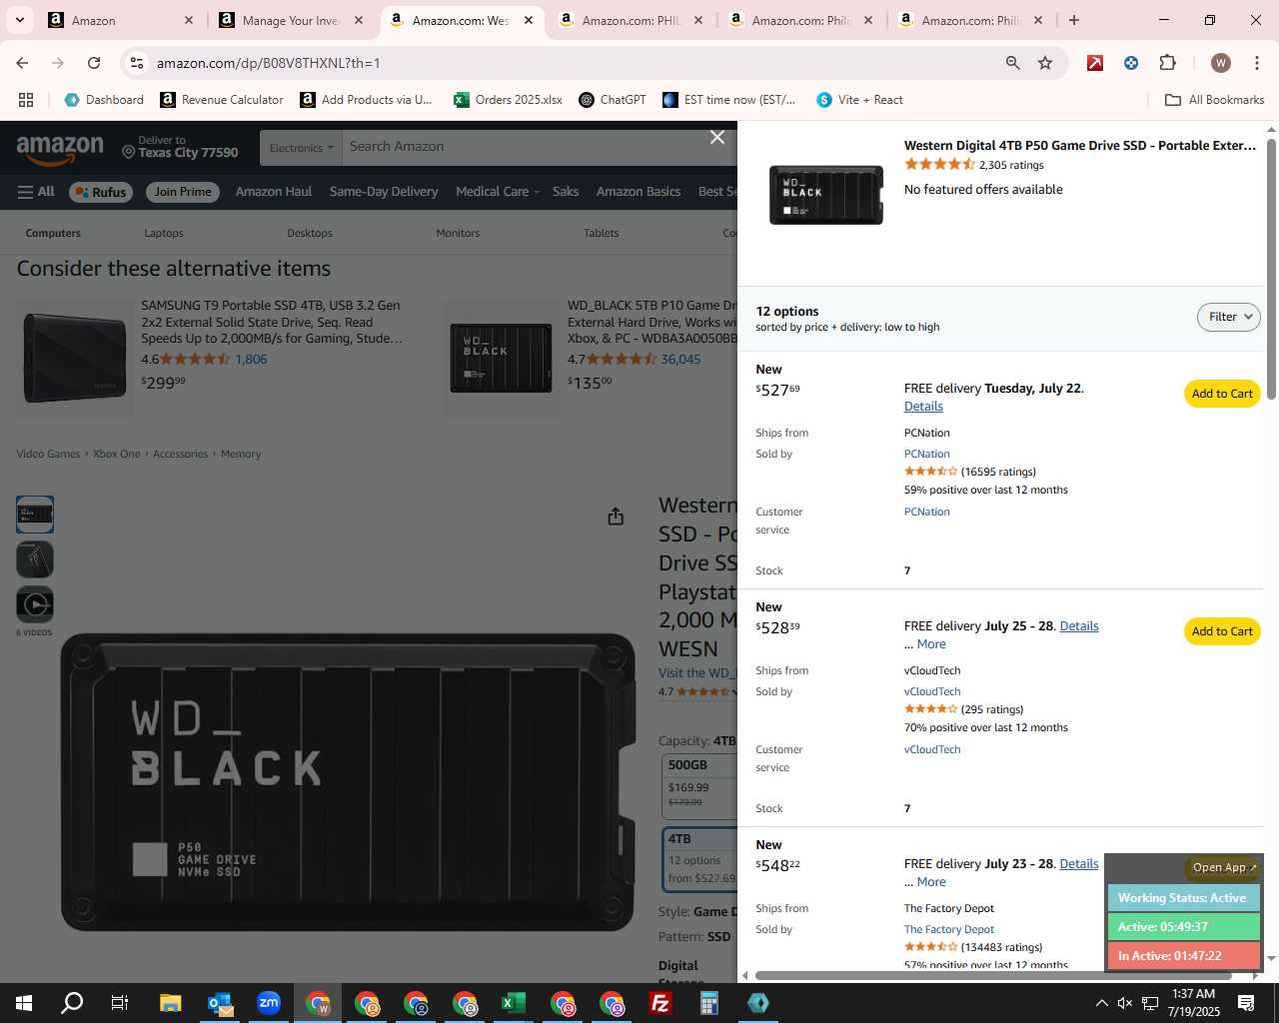Click the muted volume icon in system tray
This screenshot has height=1023, width=1279.
point(1125,1003)
